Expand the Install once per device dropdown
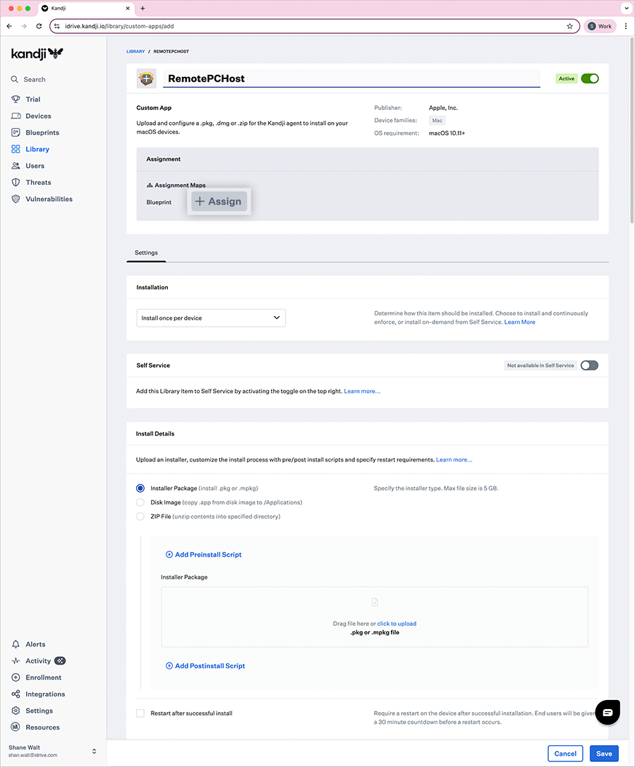 coord(211,318)
